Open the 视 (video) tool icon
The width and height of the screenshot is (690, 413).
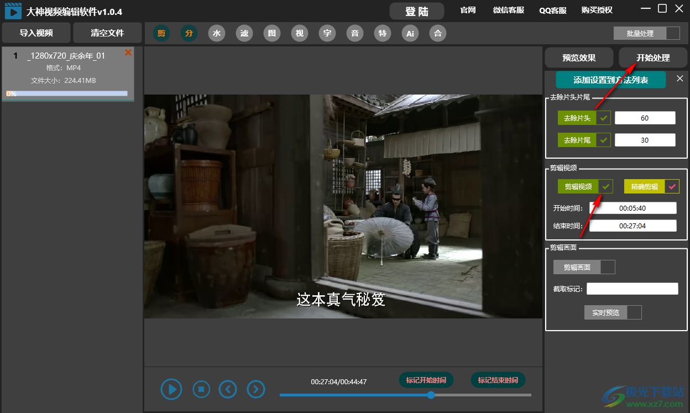coord(300,33)
